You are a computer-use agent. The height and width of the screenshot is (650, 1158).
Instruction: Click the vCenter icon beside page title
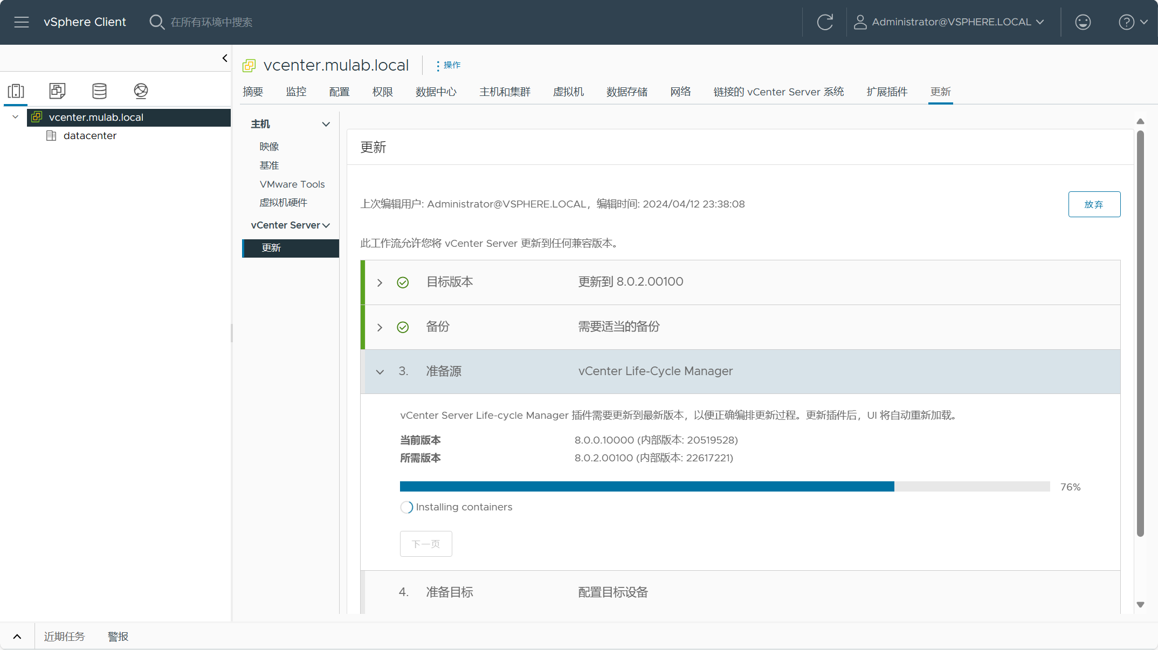coord(249,66)
